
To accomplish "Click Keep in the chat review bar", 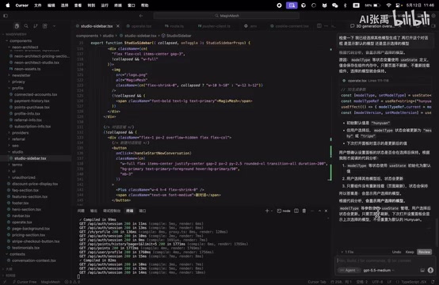I will pyautogui.click(x=410, y=252).
